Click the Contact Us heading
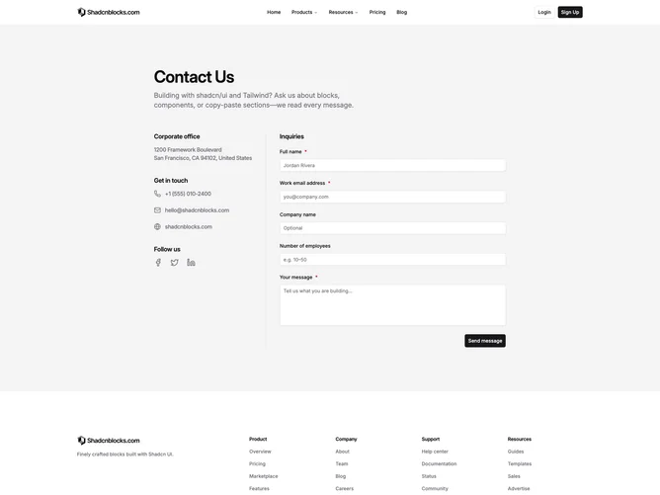This screenshot has width=660, height=495. pyautogui.click(x=194, y=77)
